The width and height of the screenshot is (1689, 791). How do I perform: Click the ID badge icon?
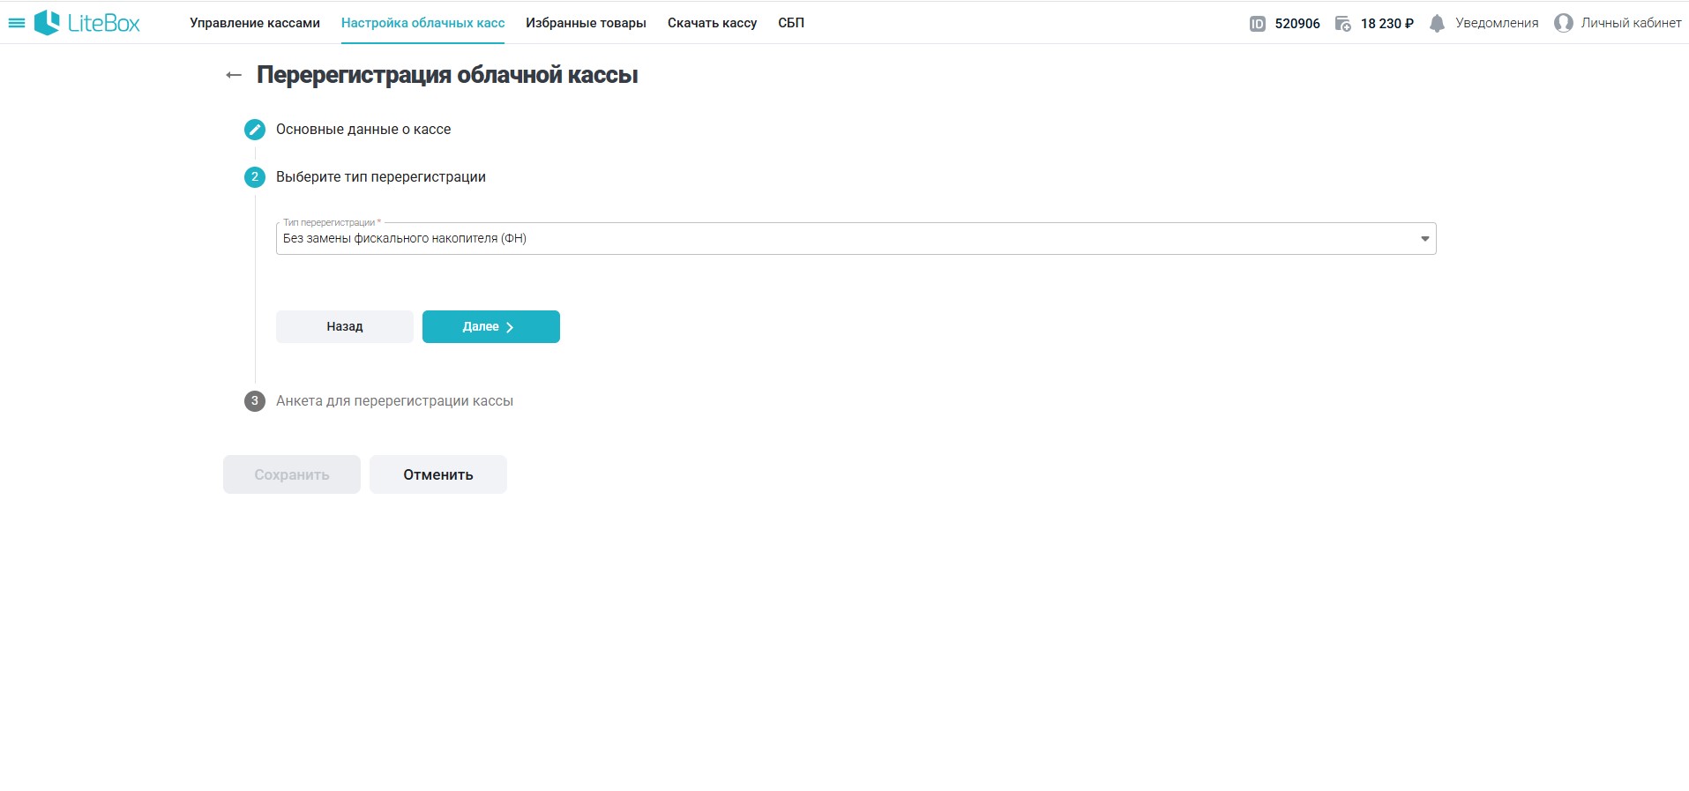(1257, 24)
